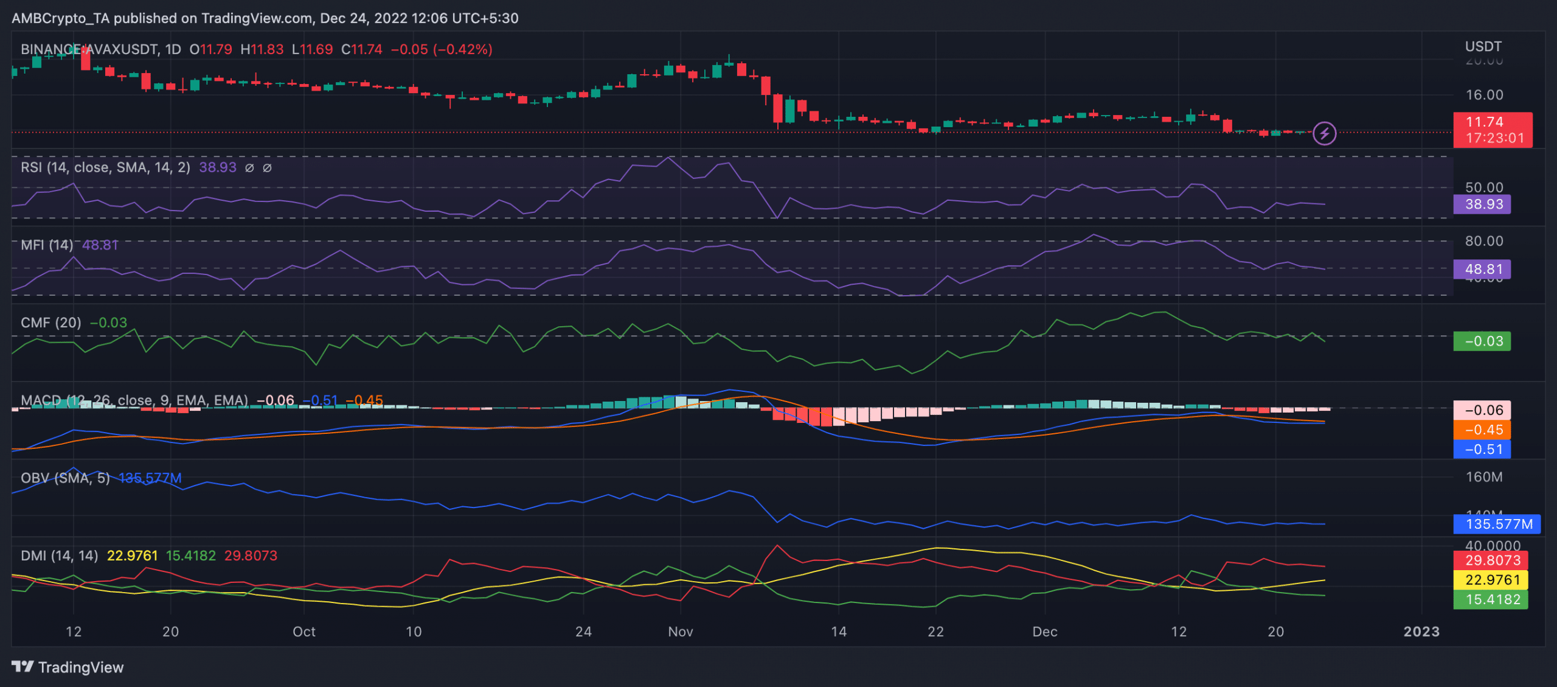Click the blue OBV 135.577M value tag
This screenshot has height=687, width=1557.
click(x=1497, y=524)
